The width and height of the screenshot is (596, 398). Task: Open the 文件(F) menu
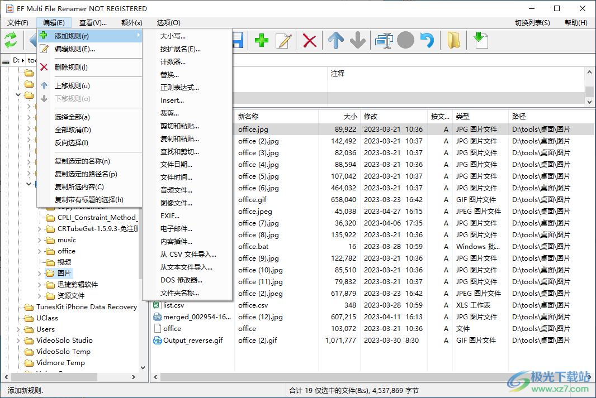(17, 23)
